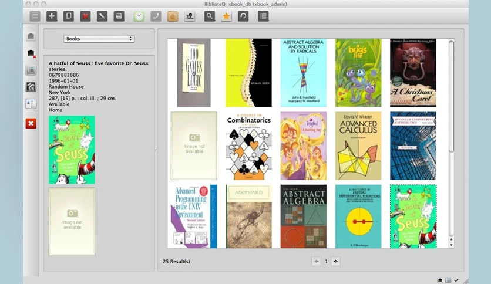The image size is (491, 284).
Task: Select A Bug's Life book cover
Action: (x=358, y=73)
